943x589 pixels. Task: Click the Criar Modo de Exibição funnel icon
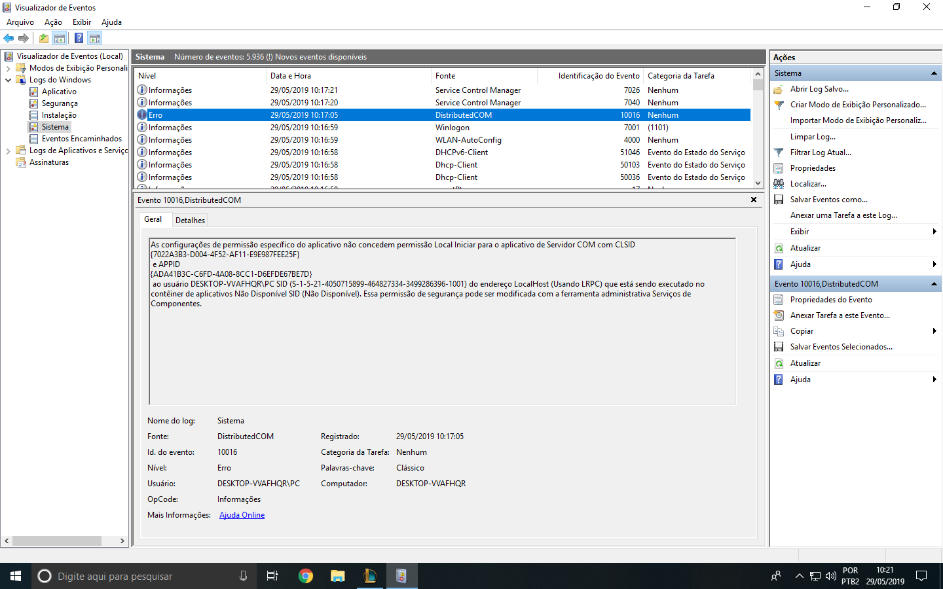(779, 105)
